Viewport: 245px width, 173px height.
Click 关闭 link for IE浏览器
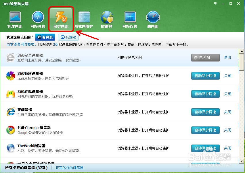227,112
